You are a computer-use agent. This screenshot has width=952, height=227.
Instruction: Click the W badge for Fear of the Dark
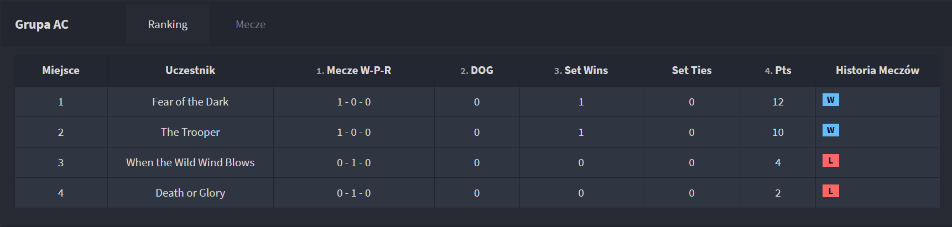tap(830, 100)
